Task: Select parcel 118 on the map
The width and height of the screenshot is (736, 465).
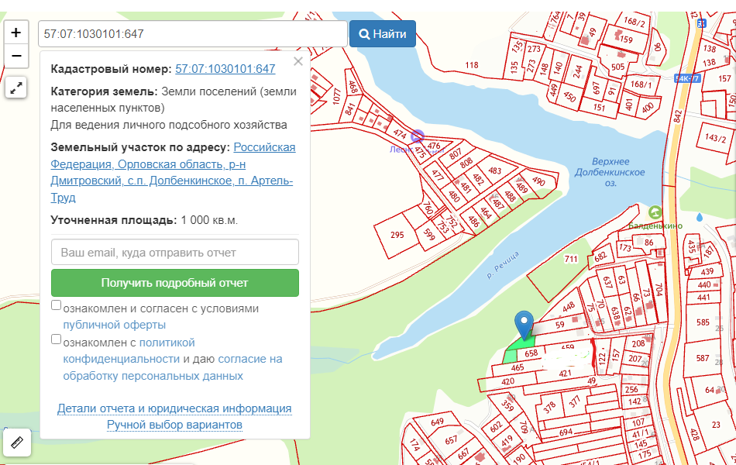Action: 472,65
